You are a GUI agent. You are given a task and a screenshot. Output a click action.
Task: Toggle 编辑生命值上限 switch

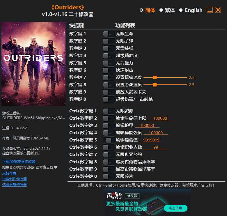pos(109,118)
